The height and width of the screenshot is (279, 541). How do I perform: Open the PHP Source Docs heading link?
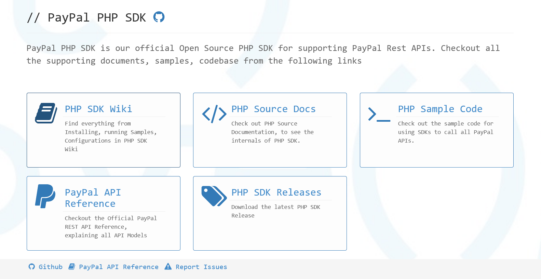click(273, 109)
